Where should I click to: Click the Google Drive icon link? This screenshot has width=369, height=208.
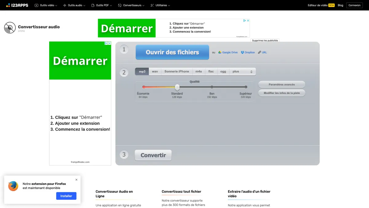(x=228, y=53)
